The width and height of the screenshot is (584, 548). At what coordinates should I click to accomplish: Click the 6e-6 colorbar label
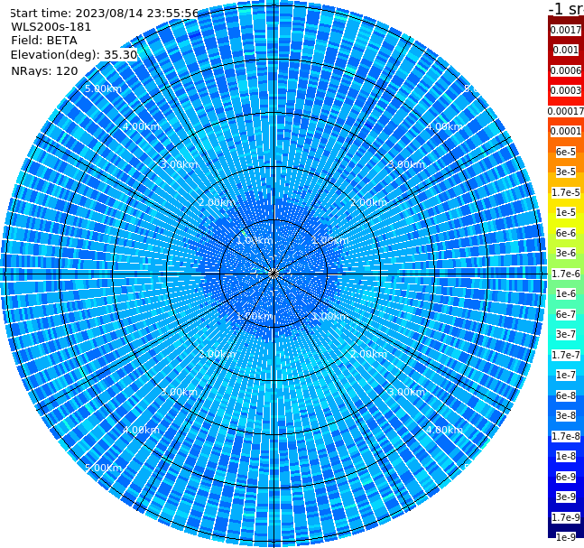(566, 233)
